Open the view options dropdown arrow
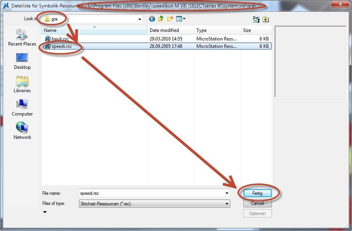The height and width of the screenshot is (231, 352). pos(184,19)
